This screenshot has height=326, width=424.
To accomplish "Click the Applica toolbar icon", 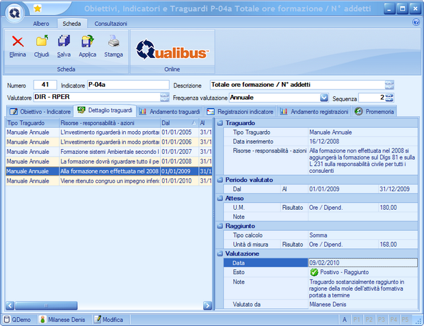I will 88,44.
